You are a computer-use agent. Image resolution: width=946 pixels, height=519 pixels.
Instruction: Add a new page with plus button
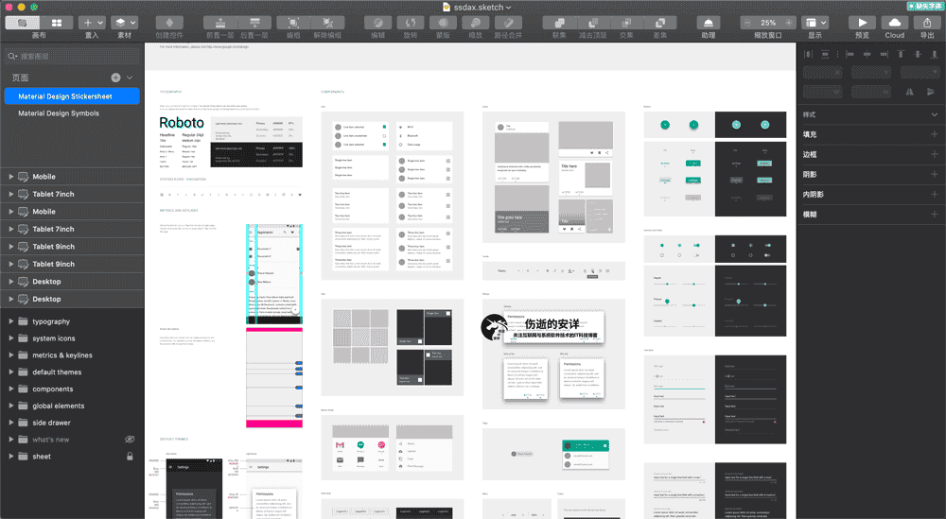coord(115,78)
